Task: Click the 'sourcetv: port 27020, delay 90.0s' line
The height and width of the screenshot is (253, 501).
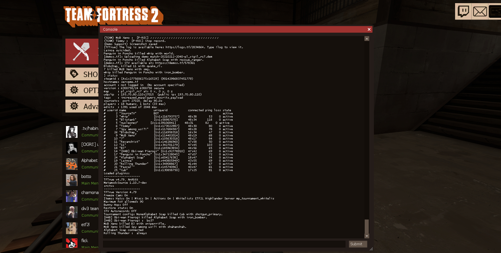Action: click(x=133, y=101)
